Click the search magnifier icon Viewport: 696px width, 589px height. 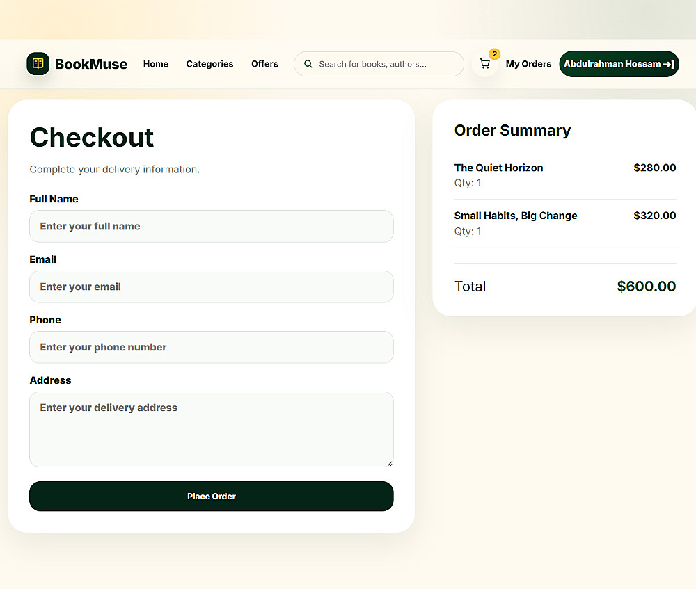pos(308,64)
